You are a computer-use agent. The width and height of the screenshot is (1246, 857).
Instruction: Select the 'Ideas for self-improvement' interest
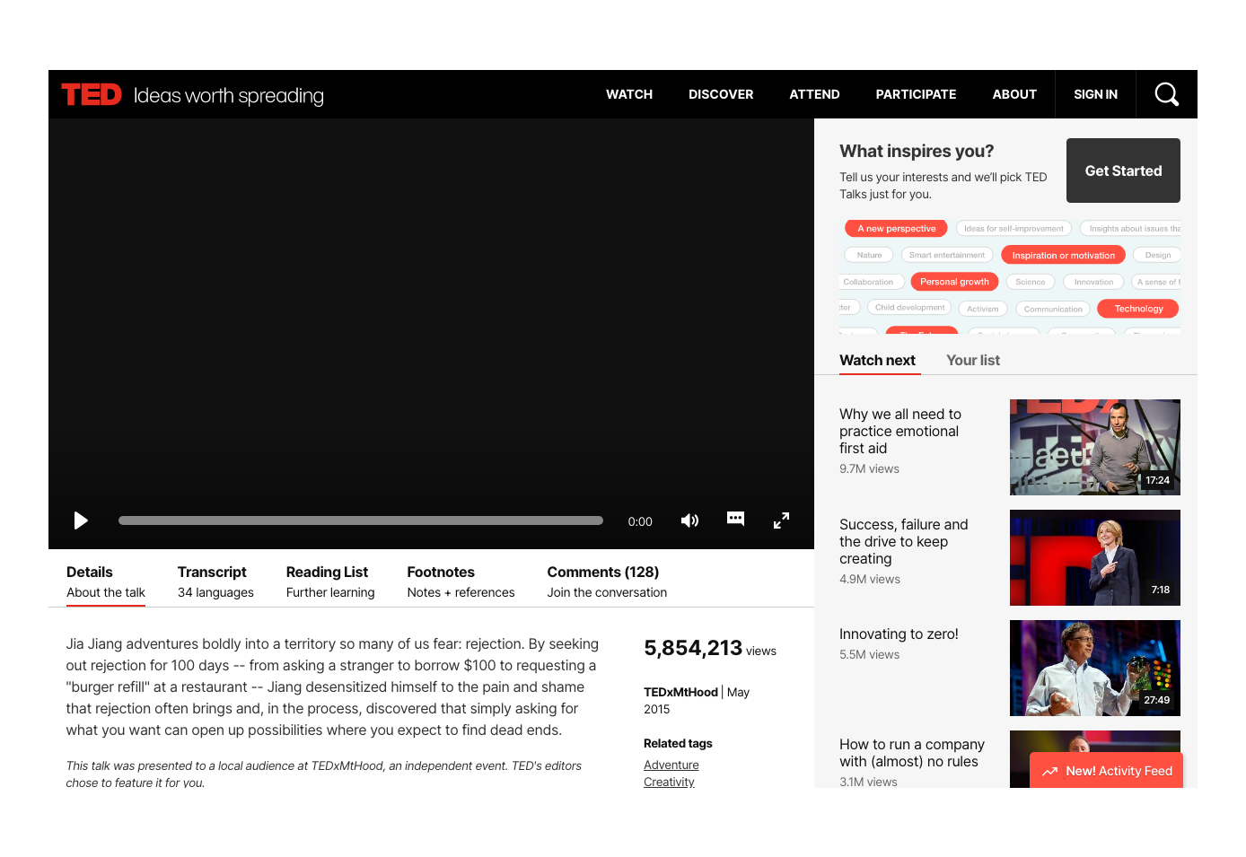pyautogui.click(x=1013, y=229)
